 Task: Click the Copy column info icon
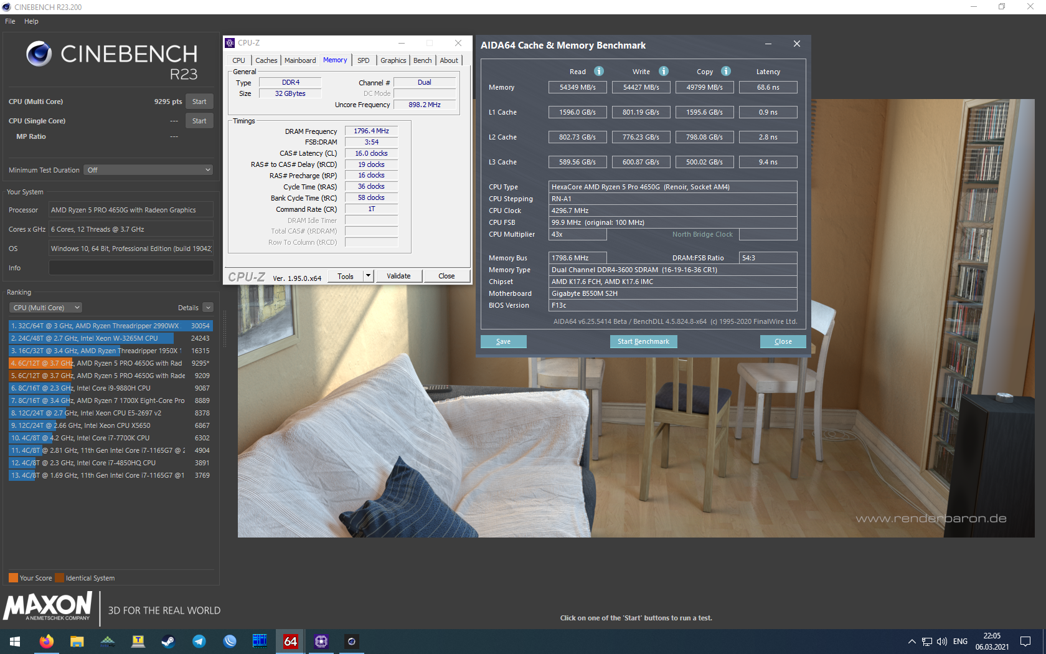(x=726, y=71)
